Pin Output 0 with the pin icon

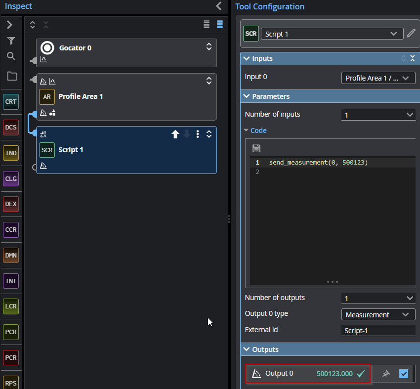tap(386, 374)
